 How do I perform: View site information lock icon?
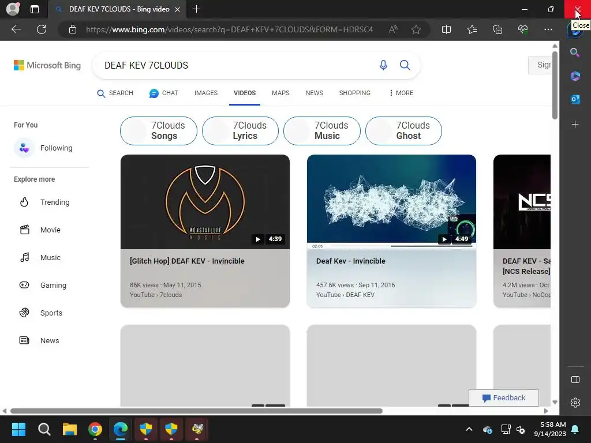[73, 29]
